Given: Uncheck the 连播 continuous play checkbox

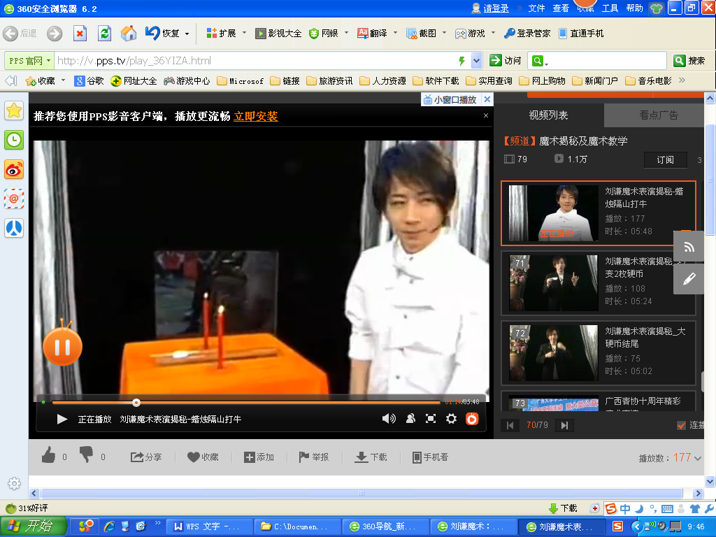Looking at the screenshot, I should tap(681, 424).
